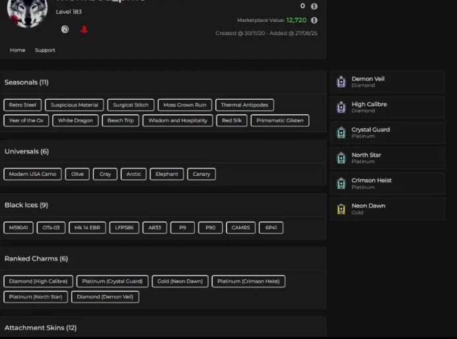Select the Year of the Ox tag
The width and height of the screenshot is (457, 339).
tap(26, 120)
